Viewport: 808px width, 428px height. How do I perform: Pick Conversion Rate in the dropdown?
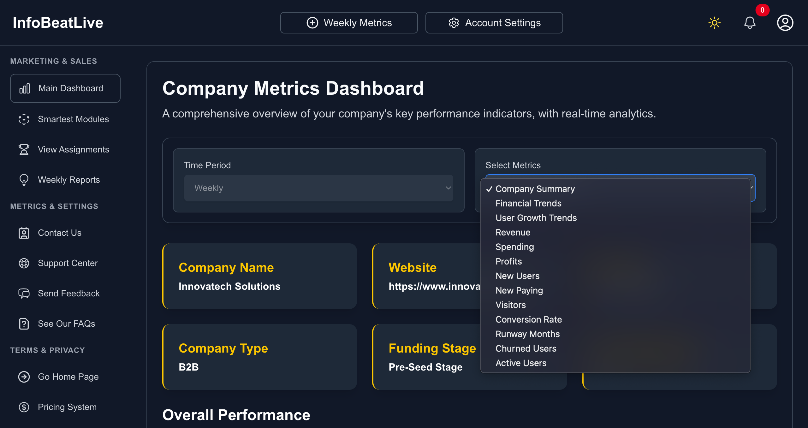(529, 319)
